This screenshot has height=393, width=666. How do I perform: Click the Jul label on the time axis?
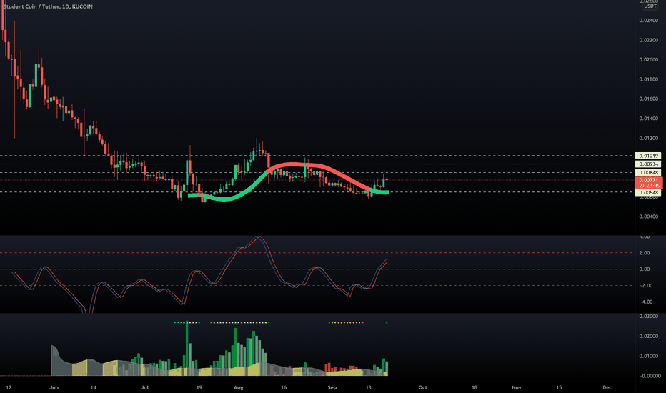(145, 387)
